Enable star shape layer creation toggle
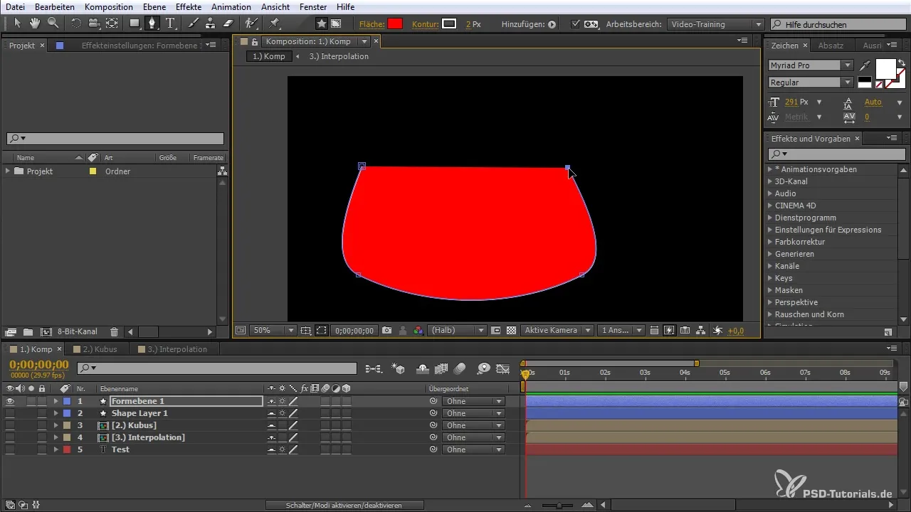Screen dimensions: 911x512 click(322, 23)
